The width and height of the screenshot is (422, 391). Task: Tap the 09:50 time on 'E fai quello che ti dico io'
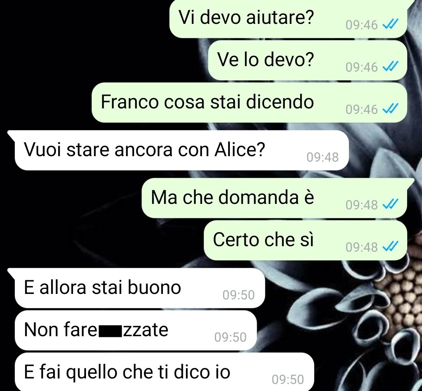[x=288, y=380]
